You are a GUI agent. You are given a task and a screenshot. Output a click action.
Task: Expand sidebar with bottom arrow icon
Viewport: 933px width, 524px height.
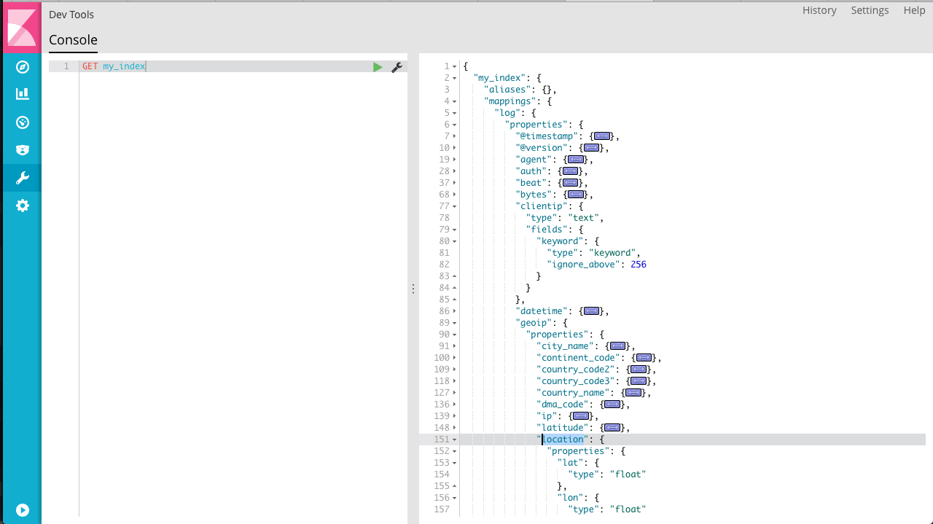(x=23, y=510)
